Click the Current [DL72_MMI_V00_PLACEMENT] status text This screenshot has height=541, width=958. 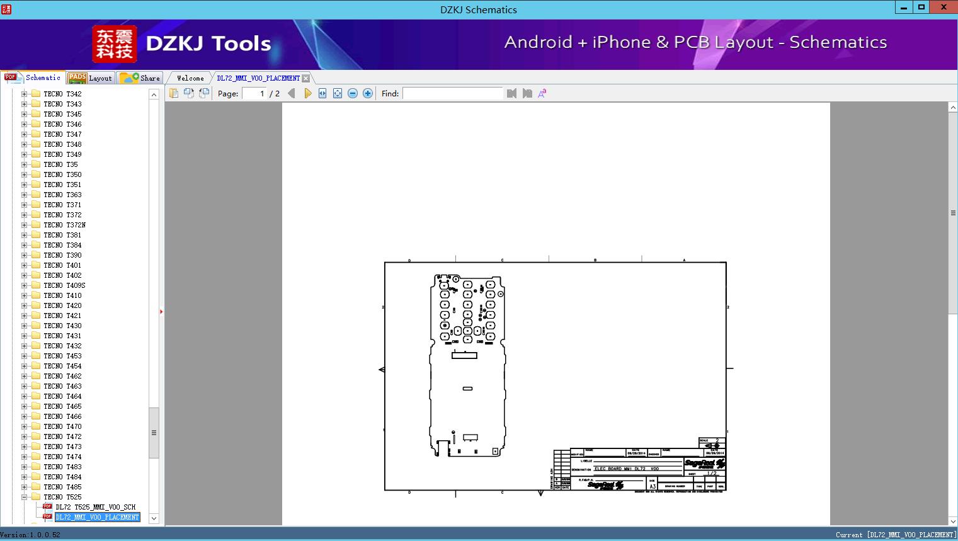(x=896, y=535)
